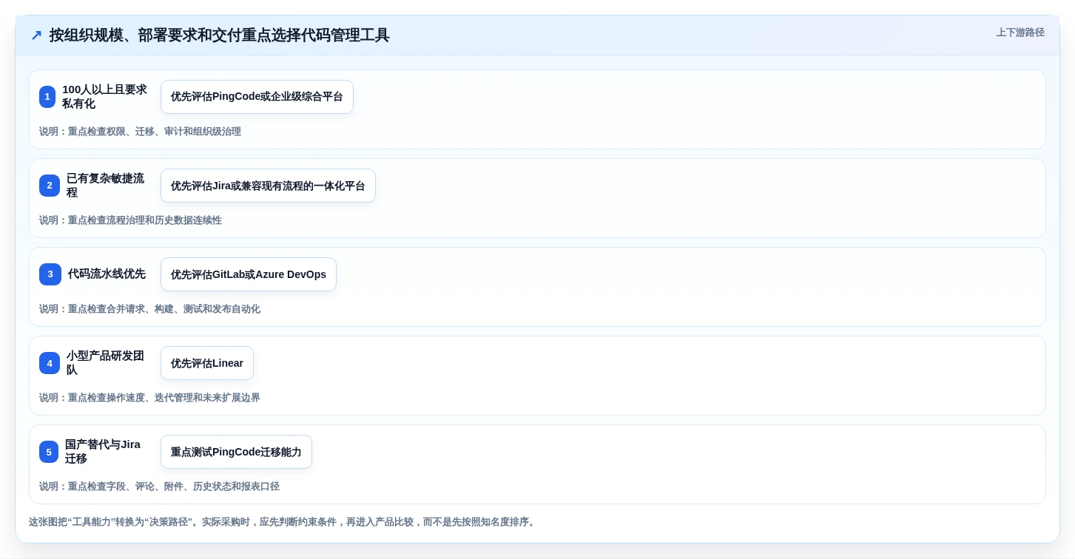Image resolution: width=1075 pixels, height=559 pixels.
Task: Click the condition 已有复杂敏捷流程
Action: (x=106, y=186)
